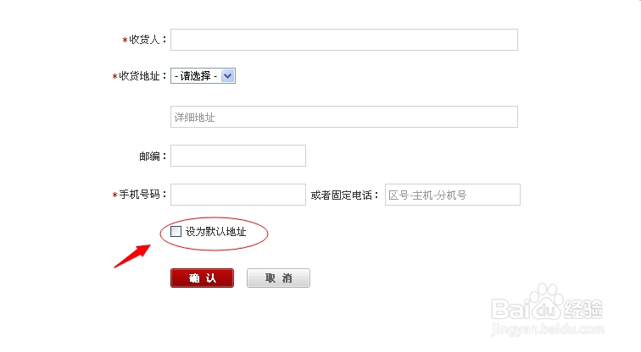Click the 收货地址 field label
Screen dimensions: 641x352
coord(140,76)
